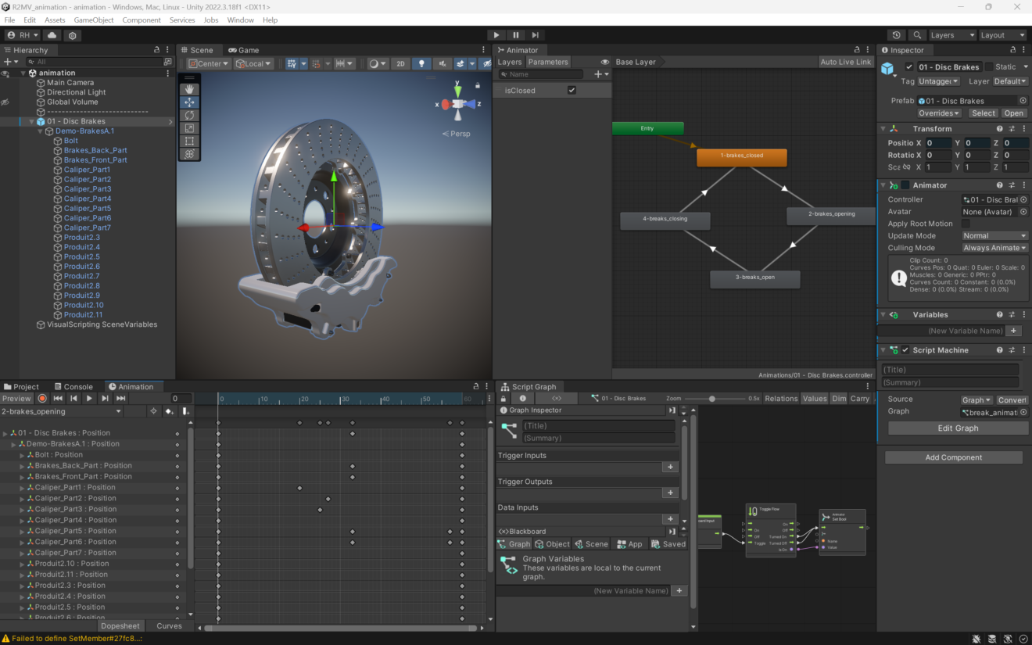Toggle Script Machine enabled checkbox

[905, 350]
